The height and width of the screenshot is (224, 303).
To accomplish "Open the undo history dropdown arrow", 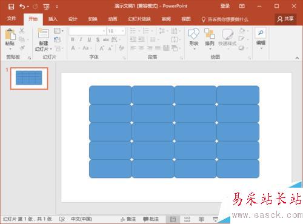I will (x=28, y=7).
